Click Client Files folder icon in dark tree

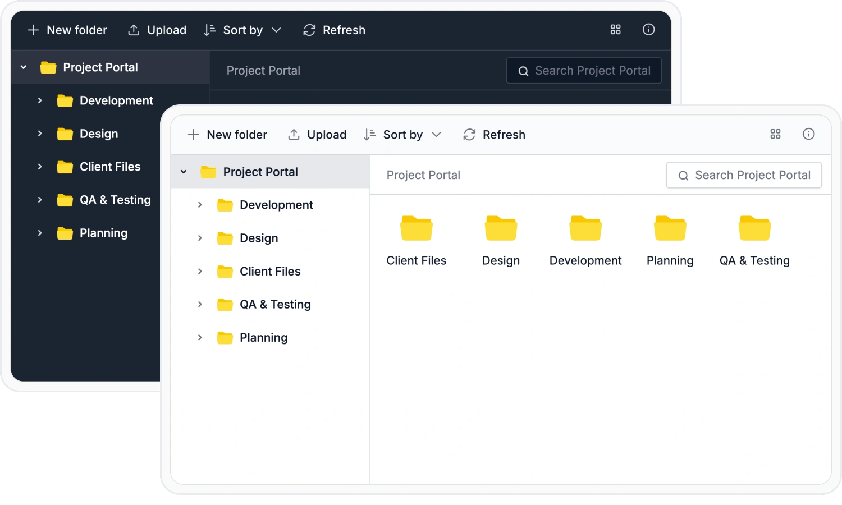[x=65, y=167]
